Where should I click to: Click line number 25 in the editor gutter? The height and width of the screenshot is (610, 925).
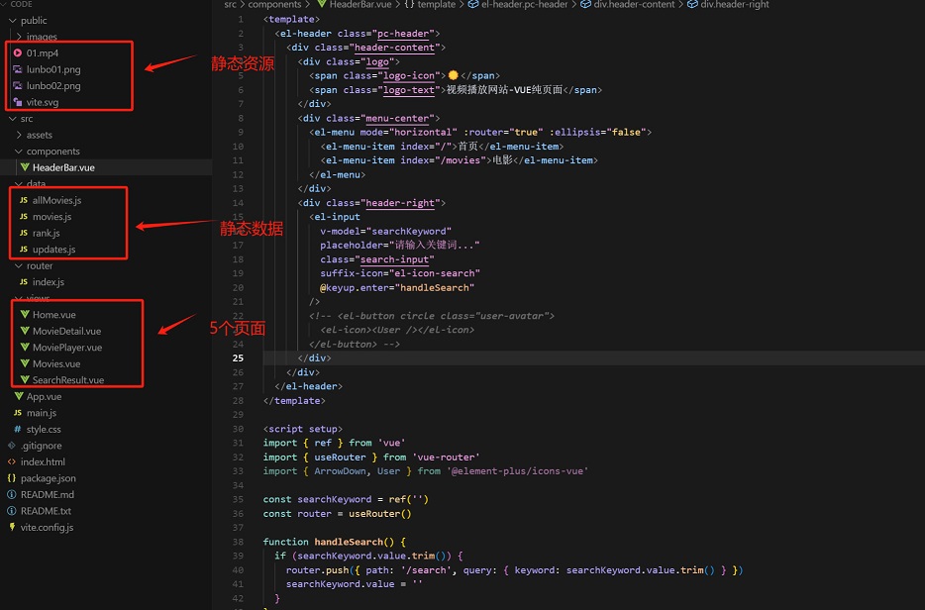(x=238, y=357)
